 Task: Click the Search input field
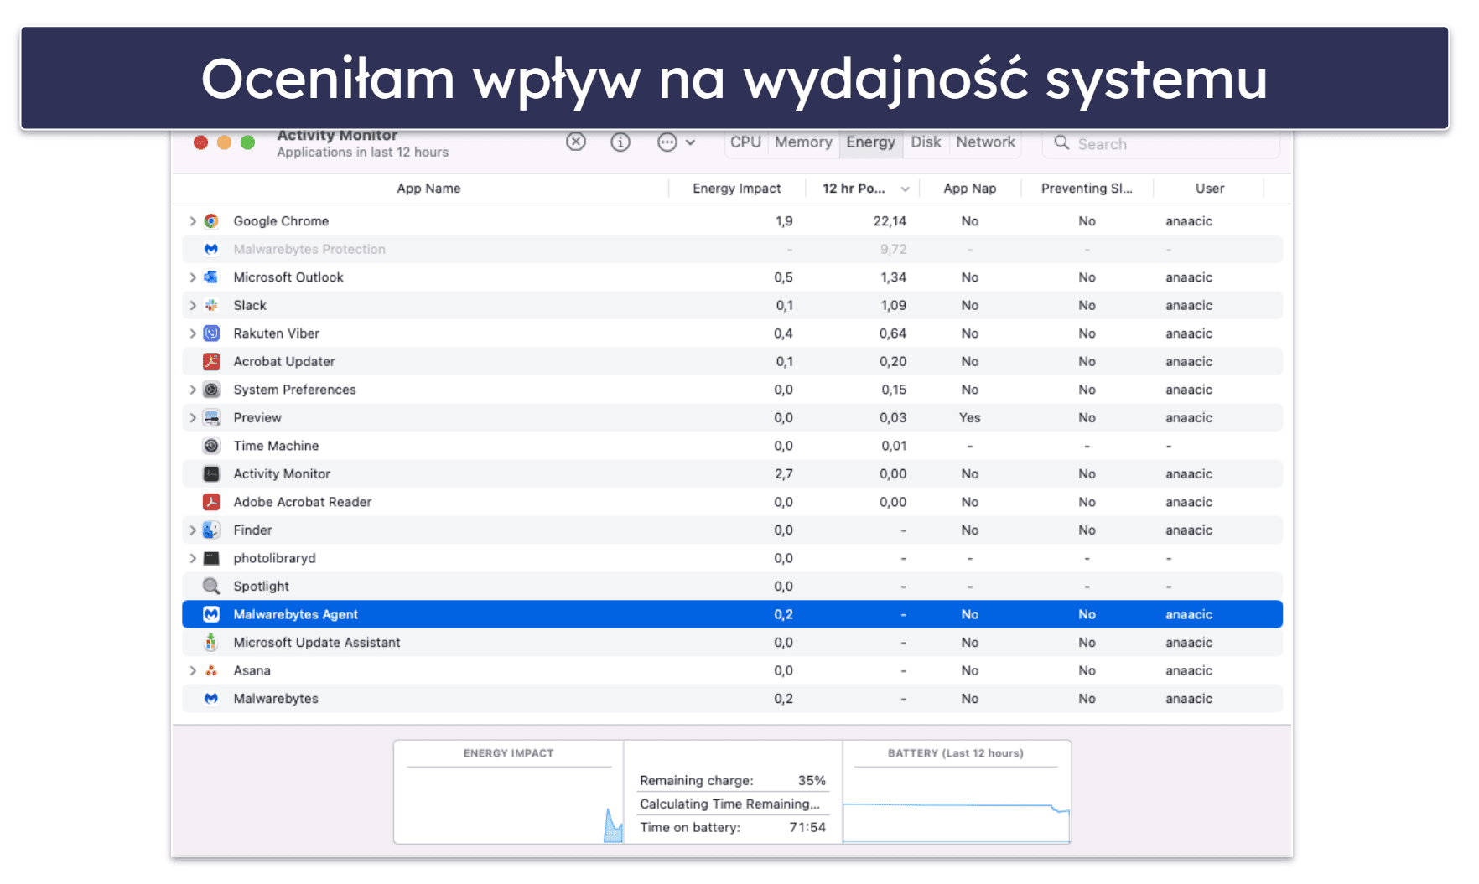[1161, 143]
